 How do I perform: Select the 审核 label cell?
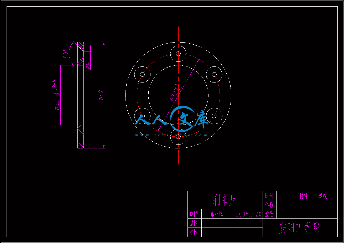pos(194,232)
